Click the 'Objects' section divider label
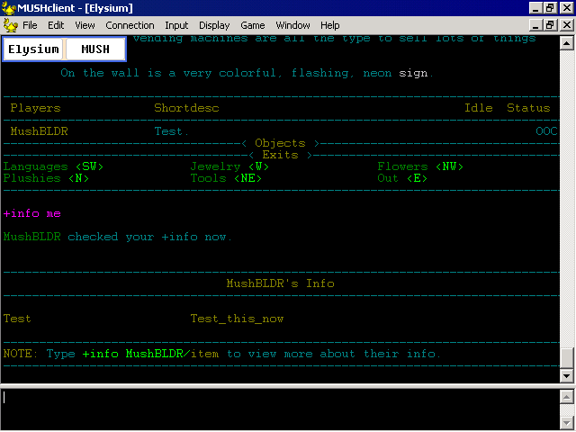576x432 pixels. click(x=280, y=143)
